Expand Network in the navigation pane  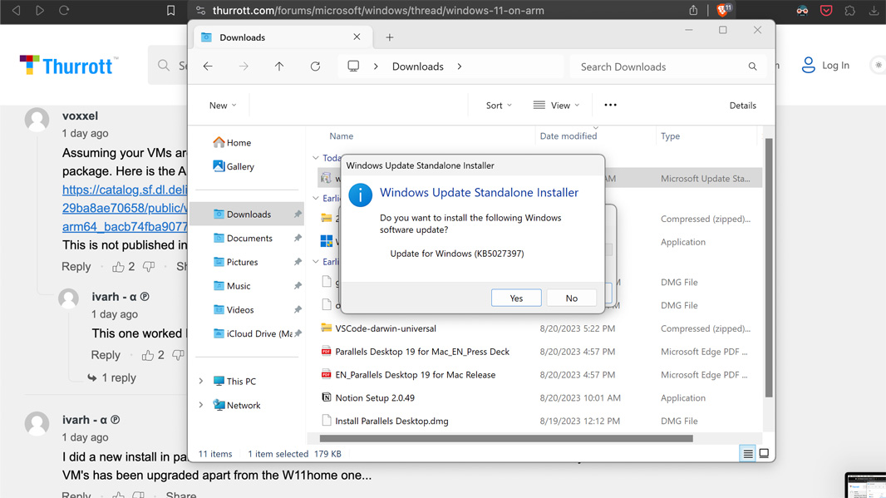coord(199,405)
